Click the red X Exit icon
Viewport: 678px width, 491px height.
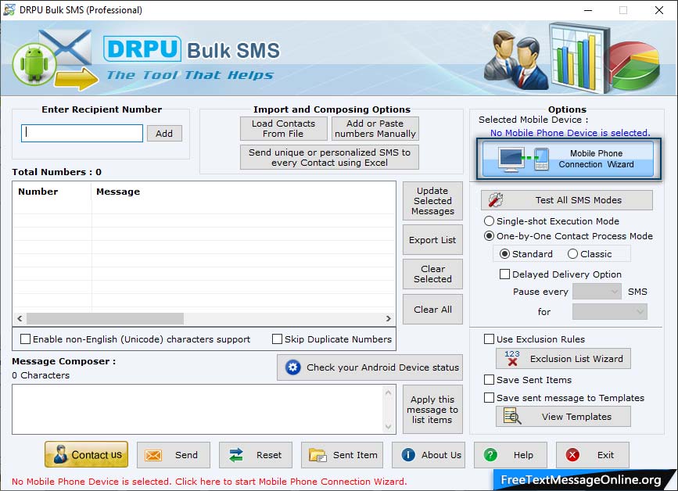click(x=572, y=455)
